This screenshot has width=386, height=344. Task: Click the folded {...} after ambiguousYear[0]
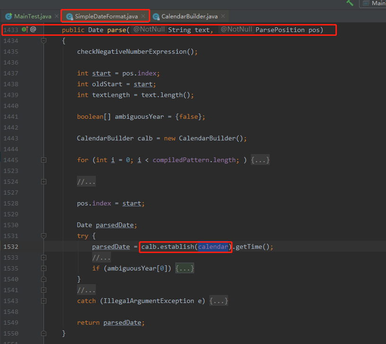185,269
